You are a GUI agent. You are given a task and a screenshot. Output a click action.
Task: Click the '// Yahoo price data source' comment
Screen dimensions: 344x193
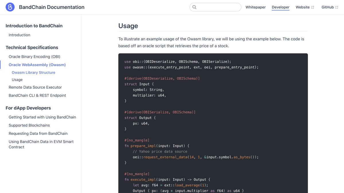pyautogui.click(x=160, y=152)
